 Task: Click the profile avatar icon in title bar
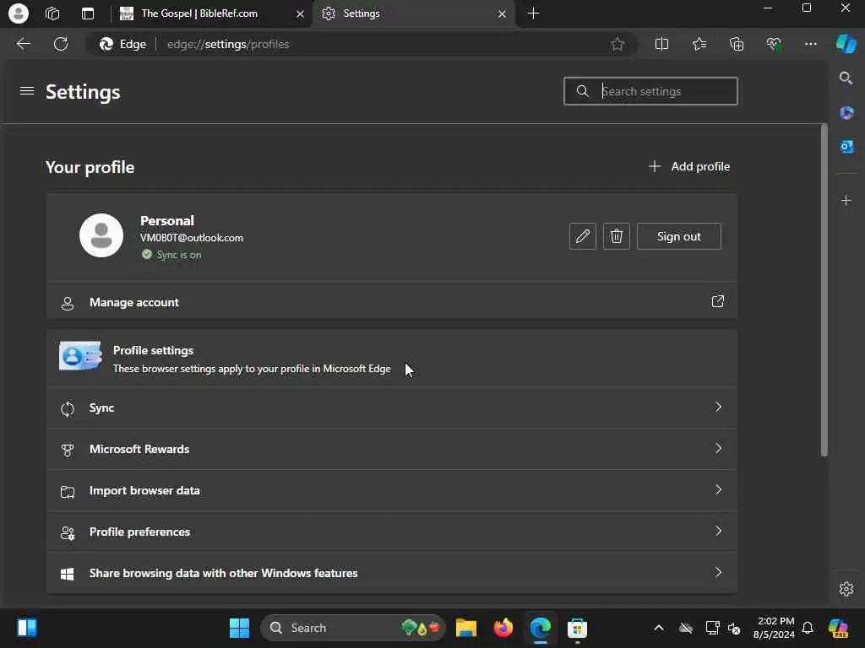pos(19,13)
